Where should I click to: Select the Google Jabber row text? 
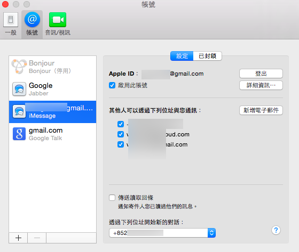click(41, 89)
